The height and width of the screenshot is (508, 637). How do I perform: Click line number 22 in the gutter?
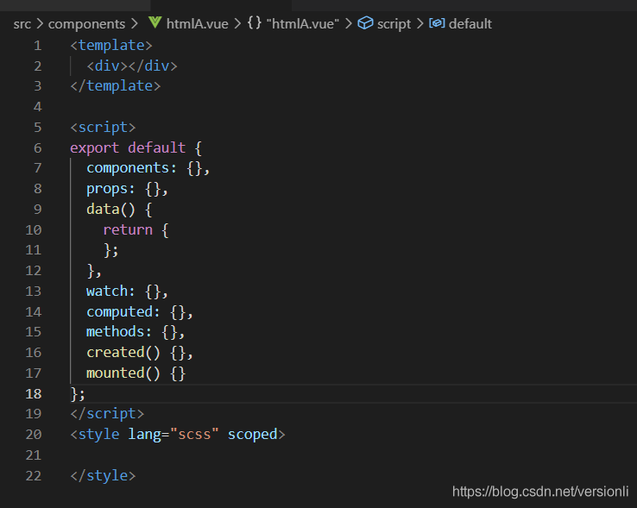pos(34,475)
